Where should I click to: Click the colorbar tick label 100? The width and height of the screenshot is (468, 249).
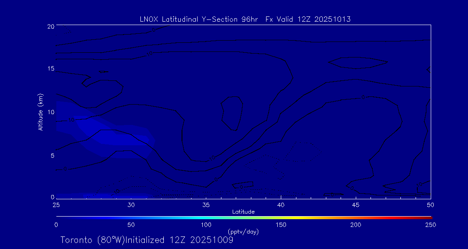pyautogui.click(x=206, y=225)
